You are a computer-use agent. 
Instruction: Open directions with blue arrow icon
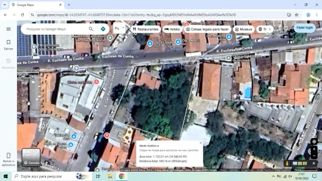coord(103,29)
